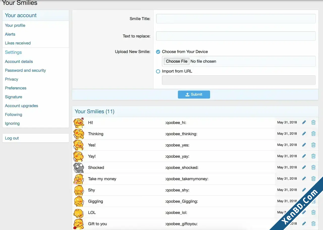The height and width of the screenshot is (230, 323).
Task: Open Signature settings
Action: (14, 97)
